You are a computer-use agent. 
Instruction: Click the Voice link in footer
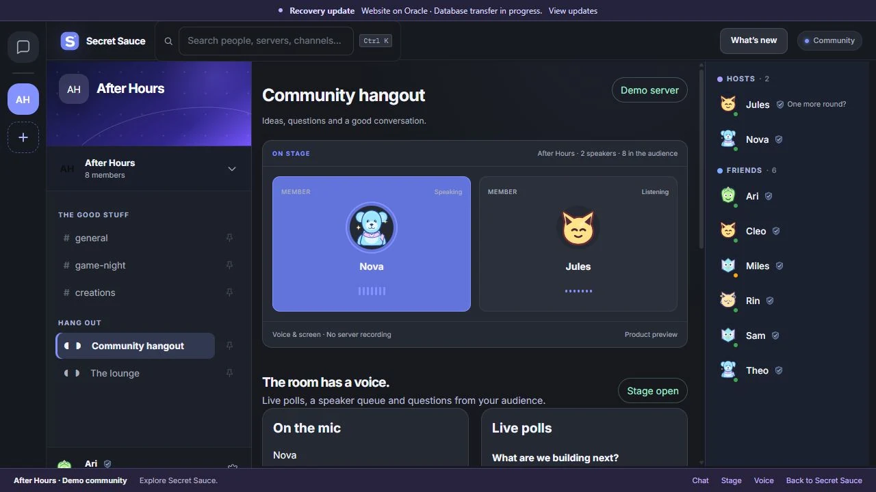click(764, 480)
